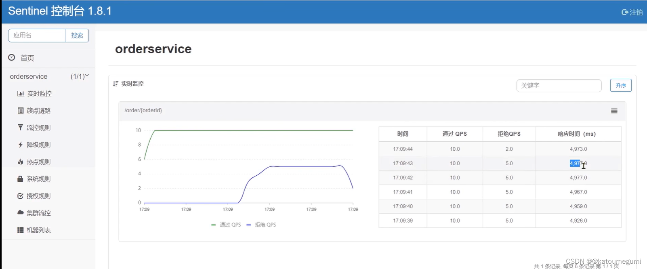The width and height of the screenshot is (647, 269).
Task: Open 热点规则 menu item
Action: click(x=39, y=162)
